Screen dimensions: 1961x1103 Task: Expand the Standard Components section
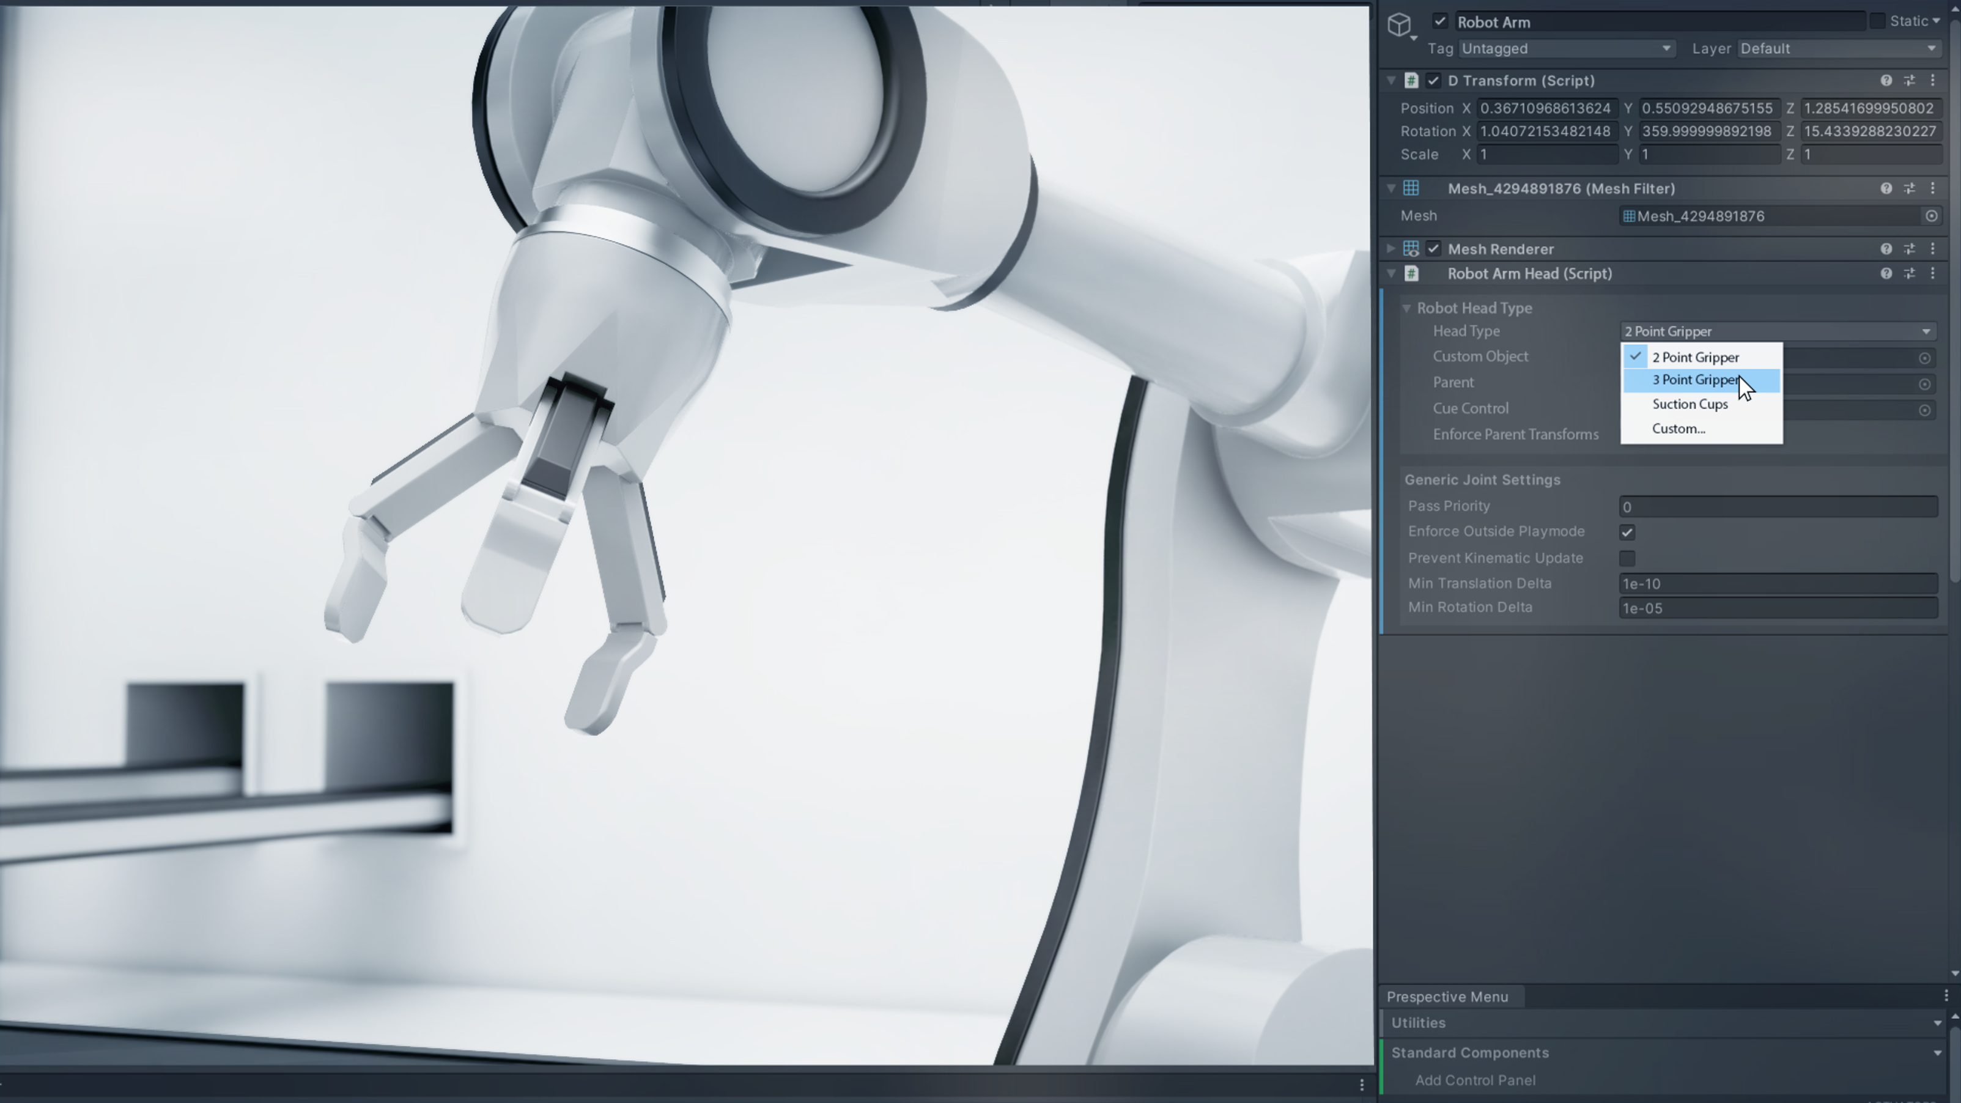(1937, 1053)
